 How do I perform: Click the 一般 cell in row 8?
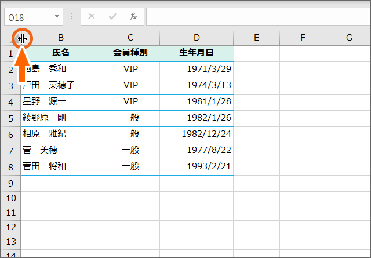[x=130, y=168]
